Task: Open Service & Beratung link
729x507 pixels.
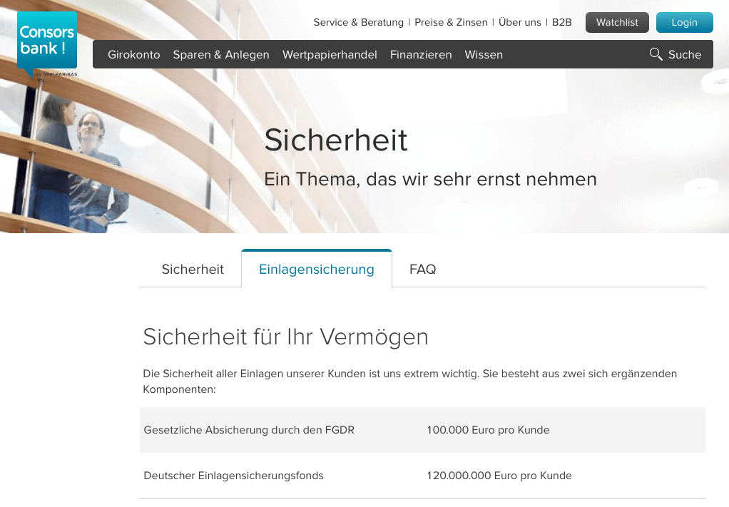Action: point(359,22)
